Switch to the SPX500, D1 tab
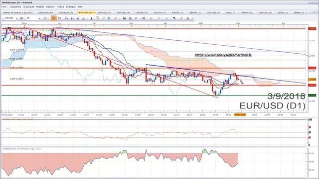This screenshot has height=179, width=319. tap(247, 12)
